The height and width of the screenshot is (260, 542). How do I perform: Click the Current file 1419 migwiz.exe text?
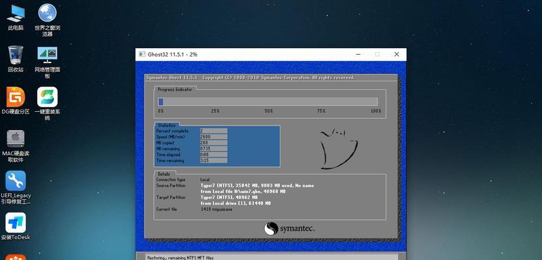tap(217, 209)
